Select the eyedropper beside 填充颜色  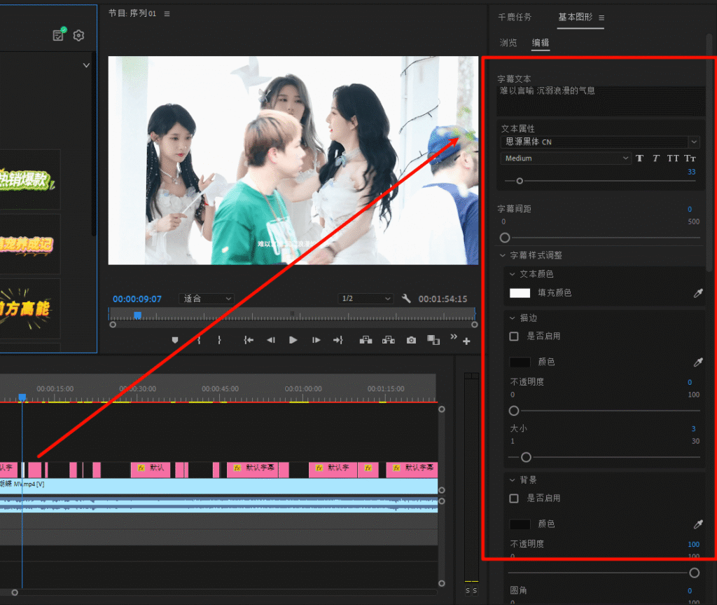point(697,293)
